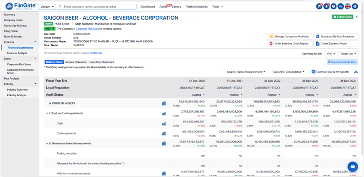This screenshot has width=364, height=177.
Task: Switch to the Cash Flow Statement tab
Action: coord(101,62)
